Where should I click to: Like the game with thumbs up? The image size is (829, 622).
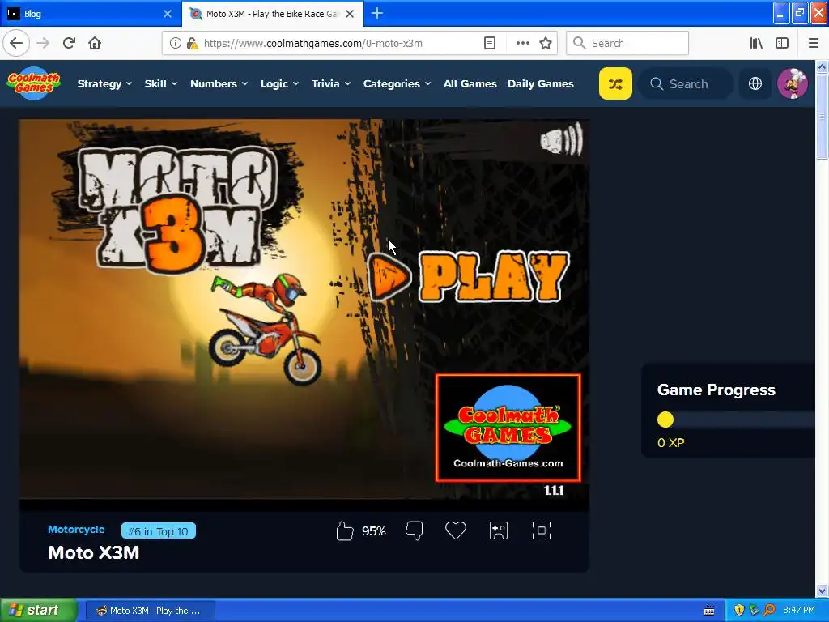[x=344, y=530]
